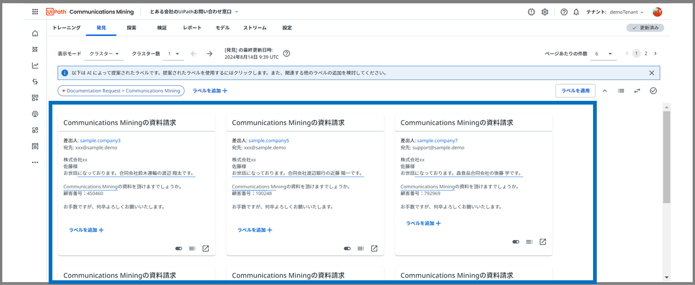The height and width of the screenshot is (285, 695).
Task: Toggle the switch on the sample.company7 card
Action: coord(516,242)
